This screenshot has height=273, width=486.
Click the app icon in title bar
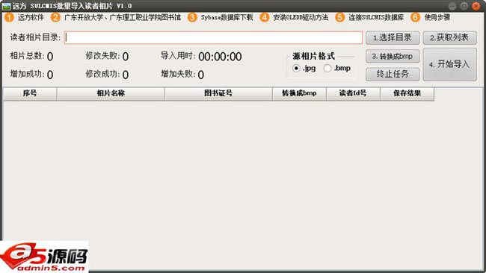(6, 6)
